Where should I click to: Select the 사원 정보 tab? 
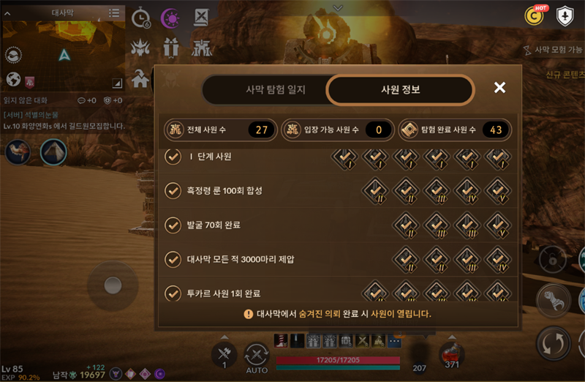coord(400,89)
